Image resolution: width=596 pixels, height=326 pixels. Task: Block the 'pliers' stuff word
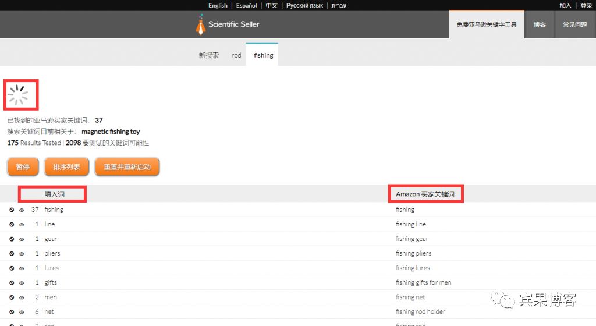tap(12, 253)
